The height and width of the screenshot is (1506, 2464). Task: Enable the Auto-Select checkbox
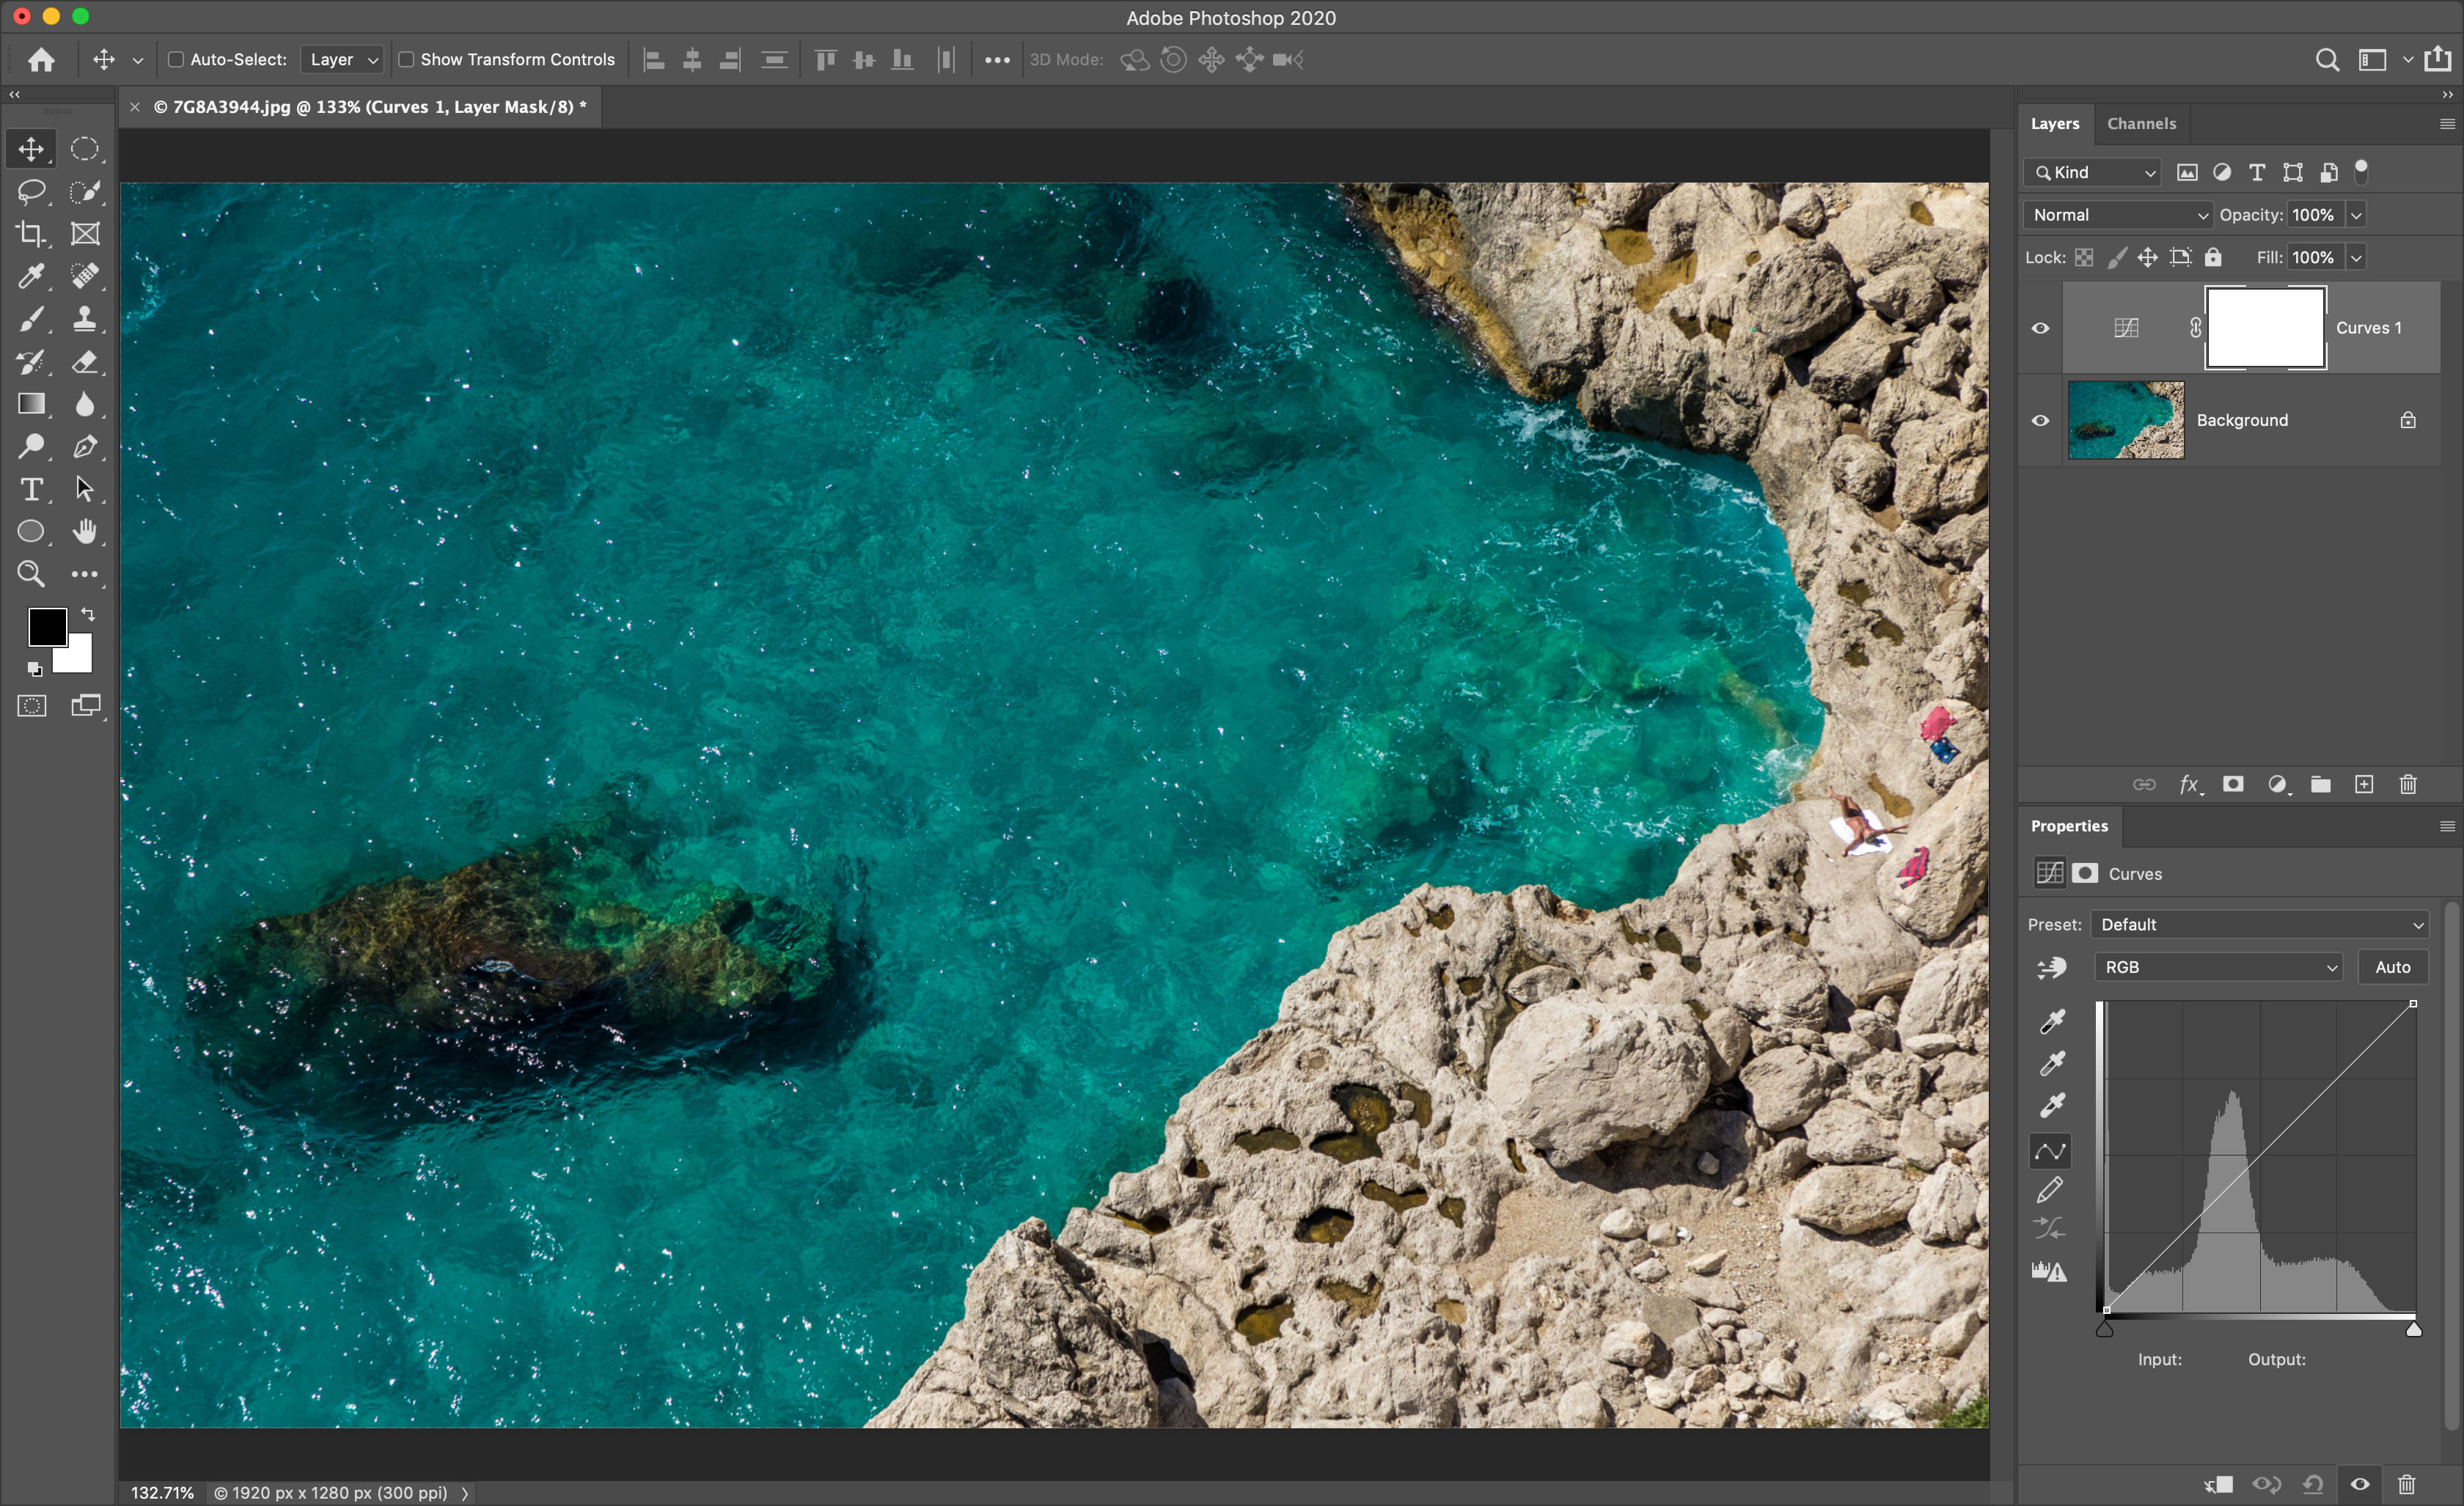176,60
